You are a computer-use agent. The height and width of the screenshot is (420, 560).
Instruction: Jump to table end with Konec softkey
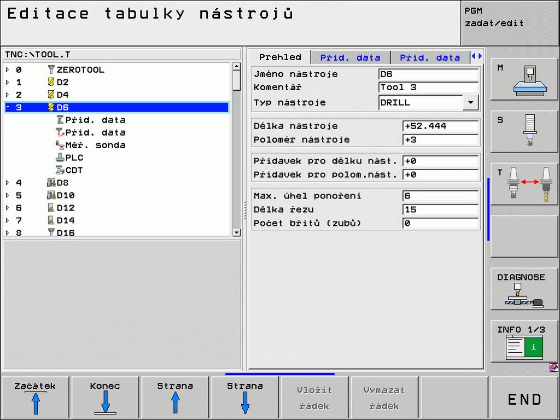(105, 397)
